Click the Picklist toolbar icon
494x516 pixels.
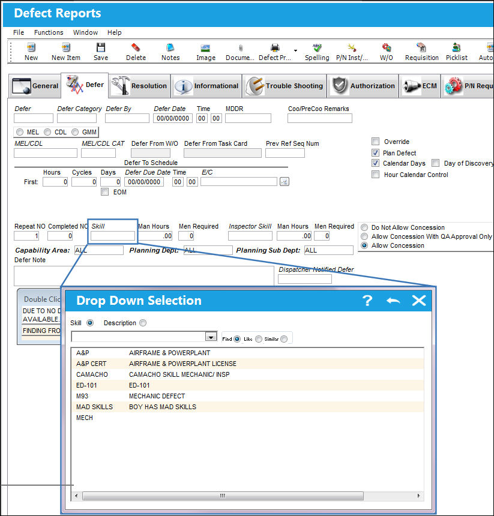click(456, 48)
